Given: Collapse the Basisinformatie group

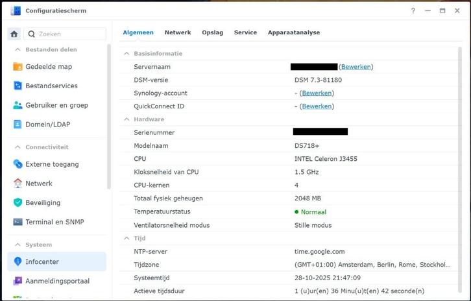Looking at the screenshot, I should point(127,53).
